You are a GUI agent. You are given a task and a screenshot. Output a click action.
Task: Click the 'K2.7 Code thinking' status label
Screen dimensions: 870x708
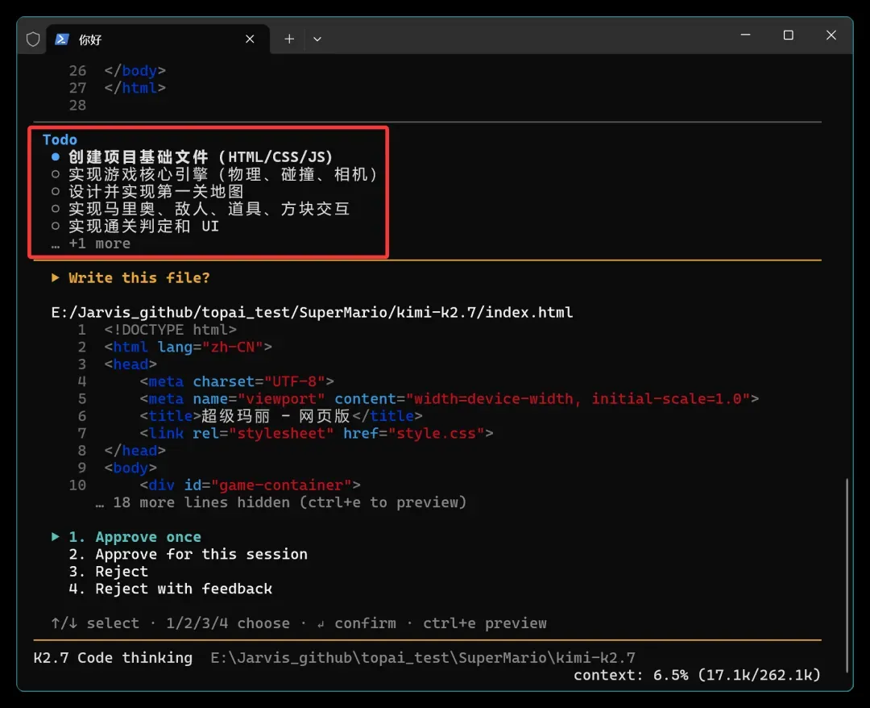[113, 657]
